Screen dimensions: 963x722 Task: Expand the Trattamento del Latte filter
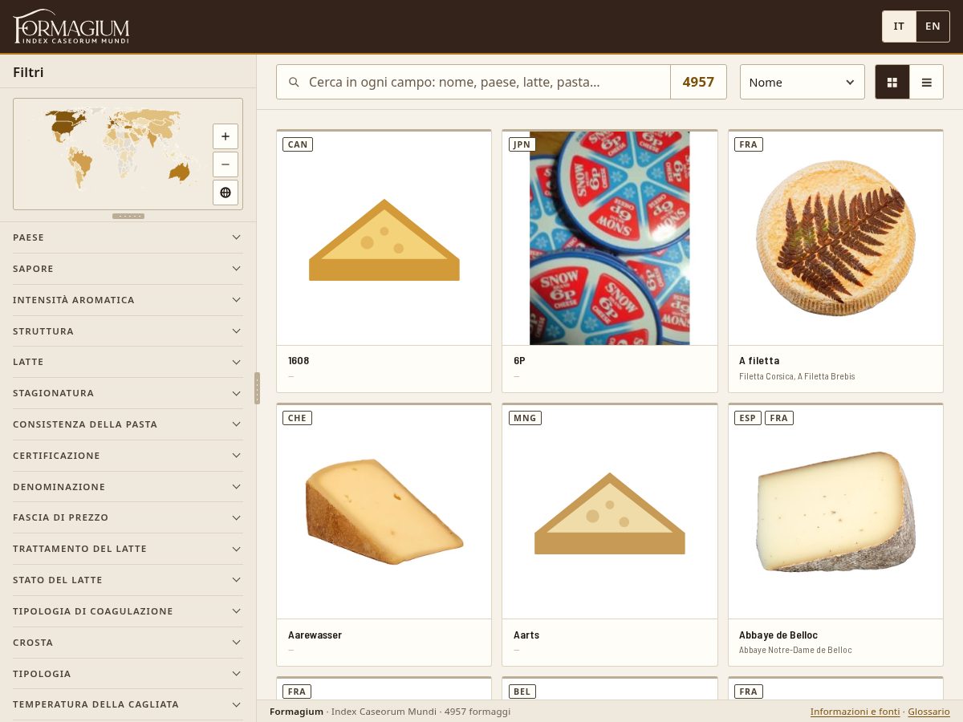click(128, 549)
